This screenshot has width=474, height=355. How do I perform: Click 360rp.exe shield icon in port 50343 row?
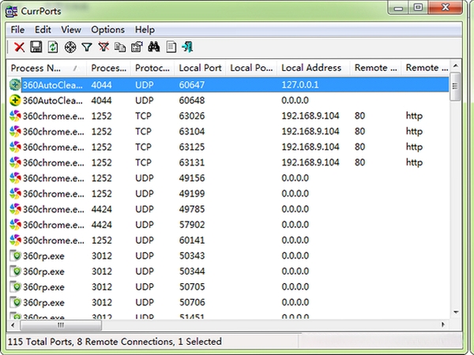click(15, 256)
